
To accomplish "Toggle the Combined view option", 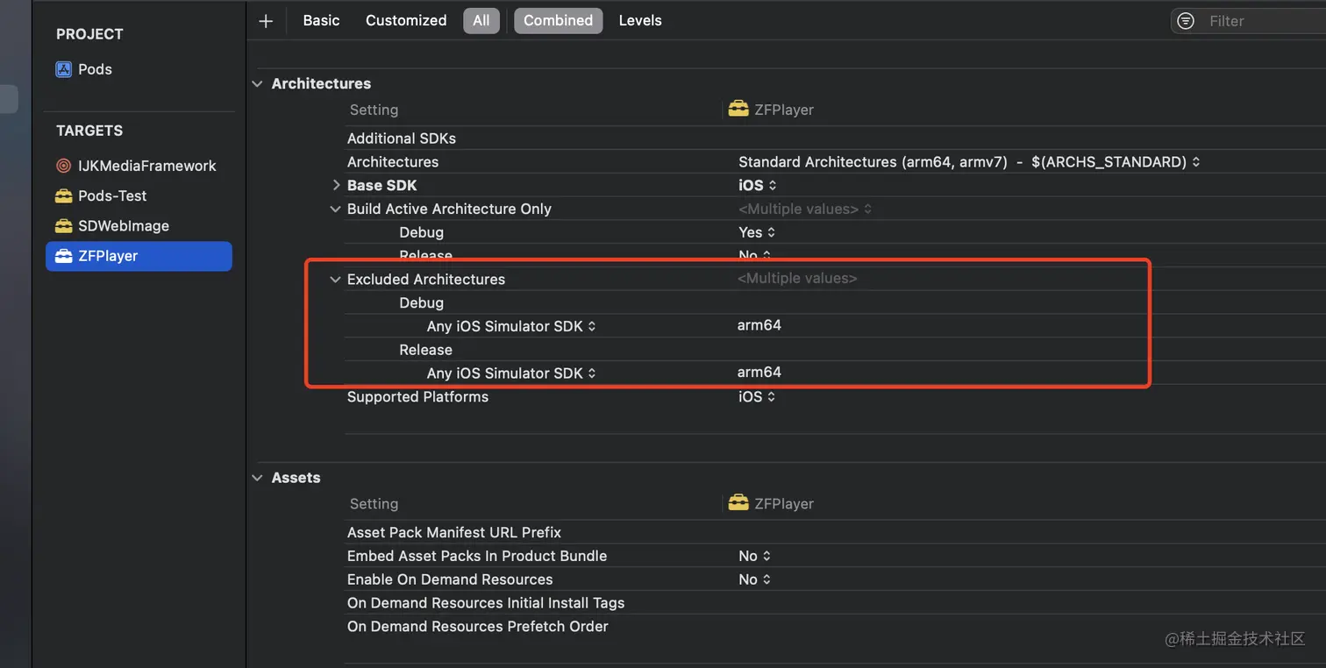I will click(558, 21).
